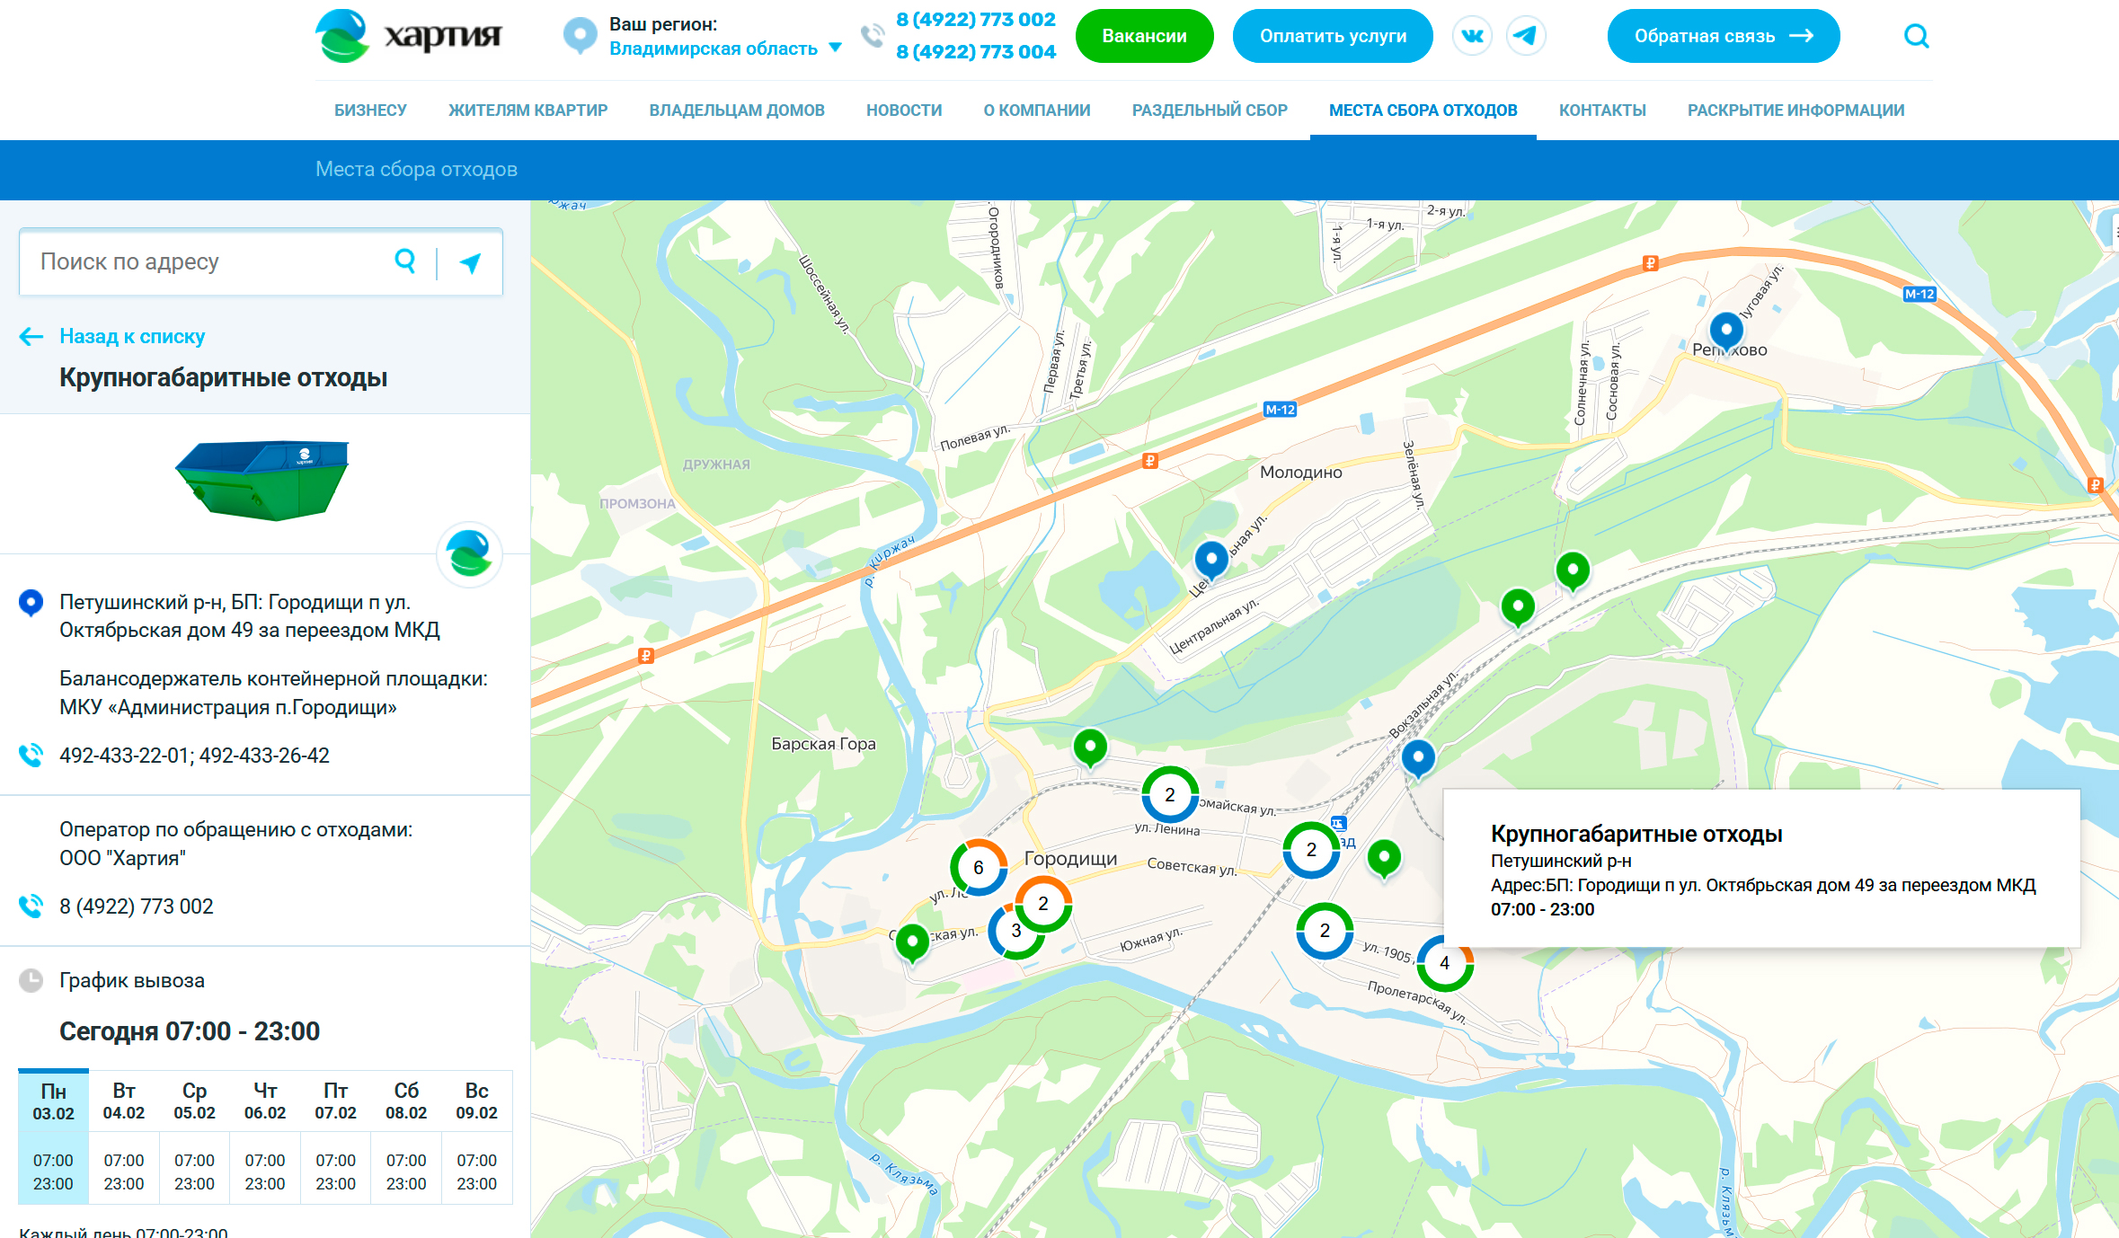Select the cluster marker with number 4
Image resolution: width=2119 pixels, height=1238 pixels.
tap(1444, 963)
